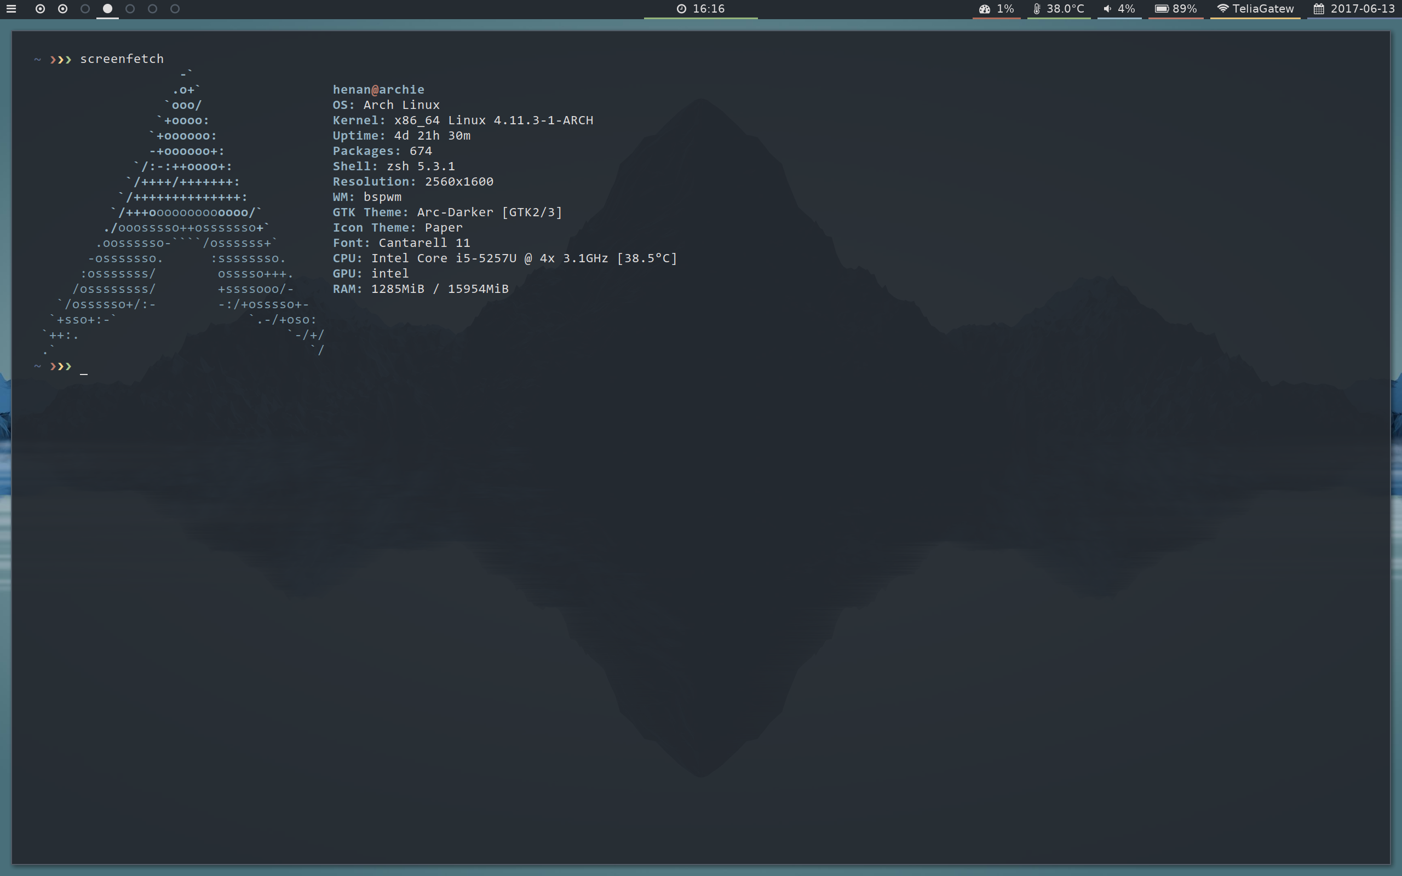This screenshot has width=1402, height=876.
Task: Click the 89% battery value
Action: click(1185, 9)
